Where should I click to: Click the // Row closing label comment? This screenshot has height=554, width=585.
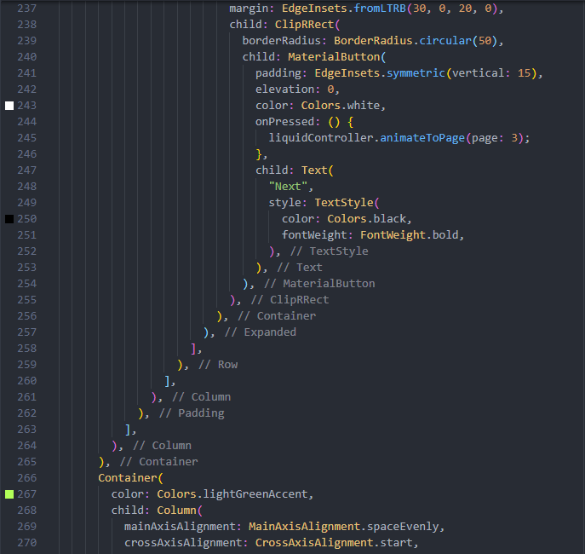pos(217,365)
